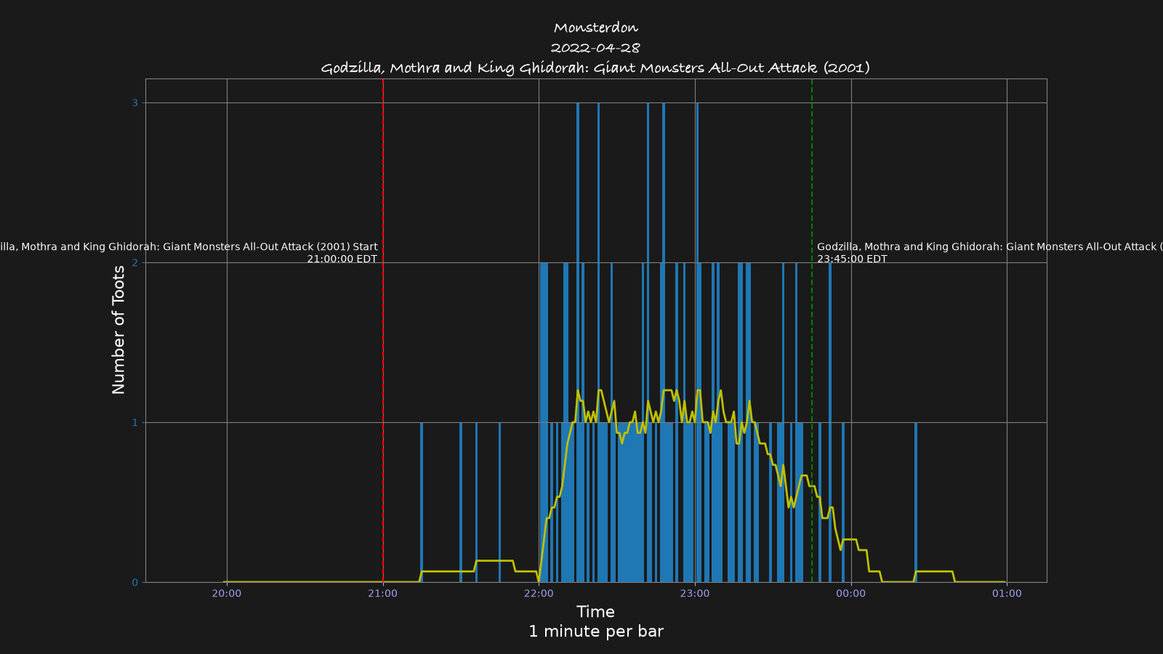The width and height of the screenshot is (1163, 654).
Task: Click the movie Start annotation text line
Action: click(x=189, y=247)
